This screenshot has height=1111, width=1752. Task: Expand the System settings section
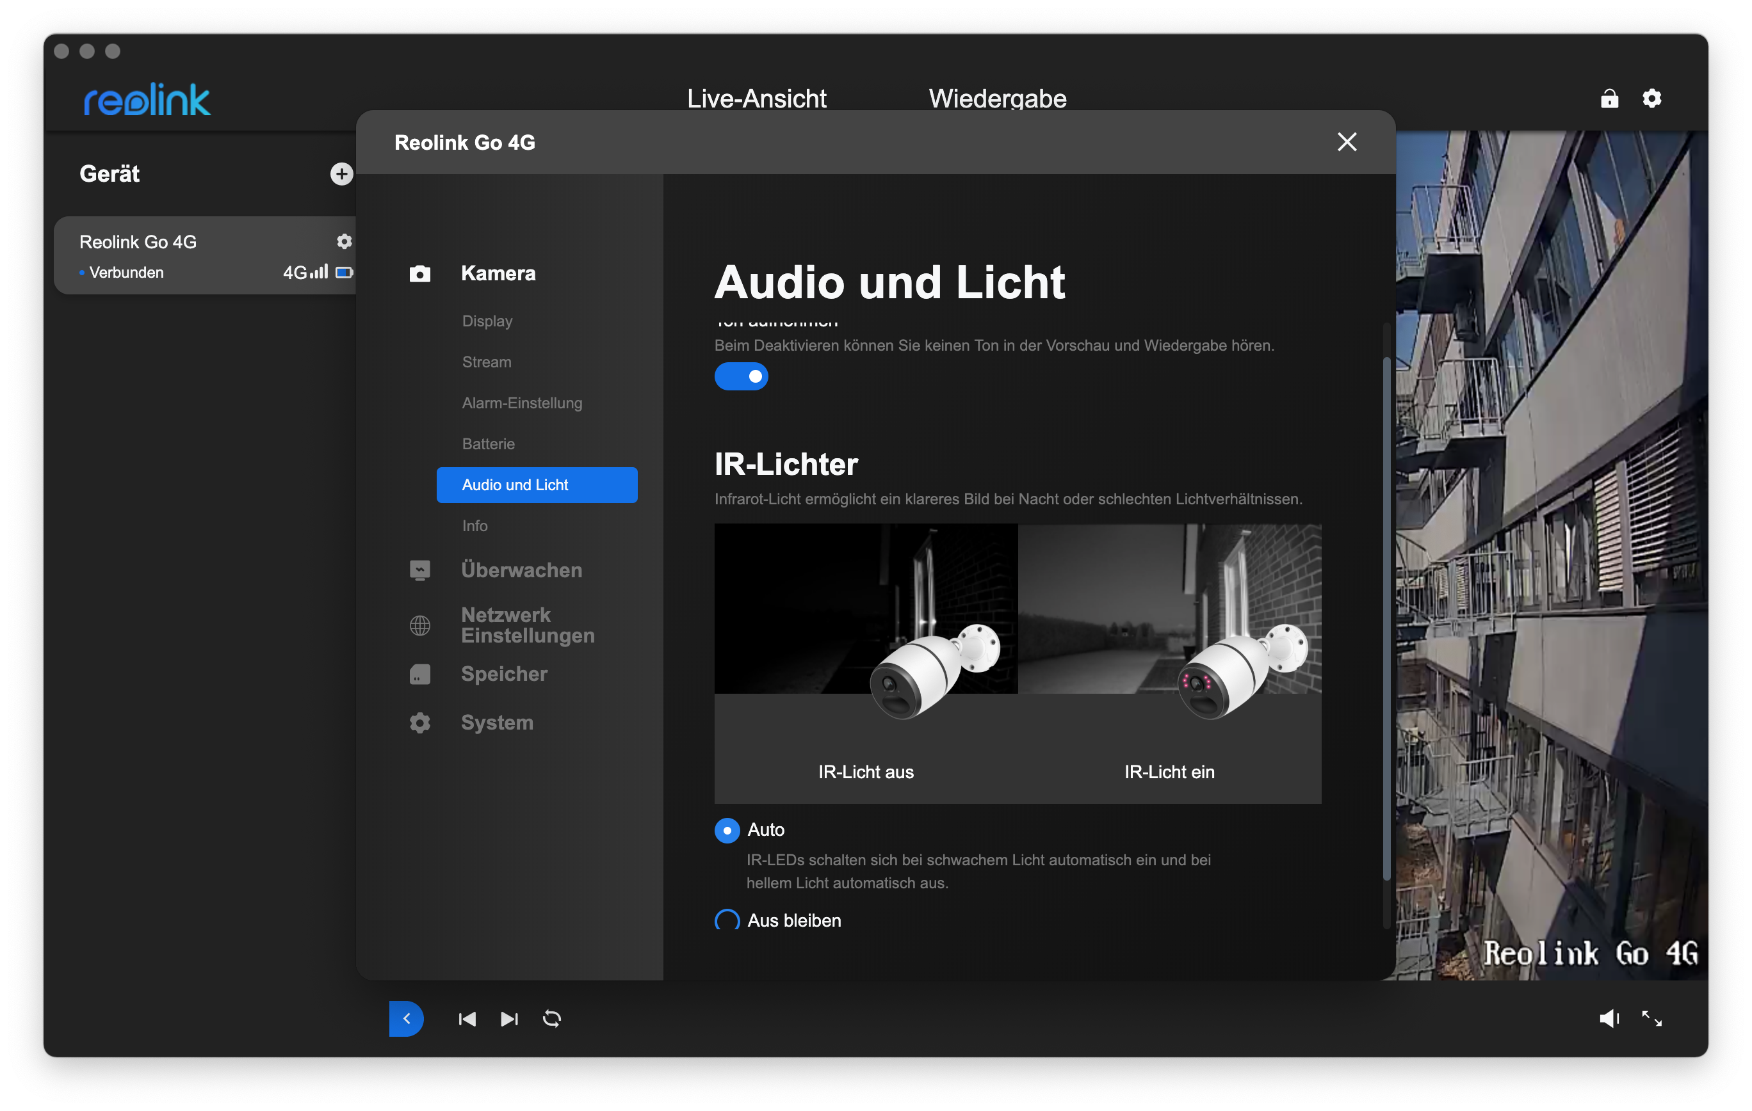pos(497,723)
